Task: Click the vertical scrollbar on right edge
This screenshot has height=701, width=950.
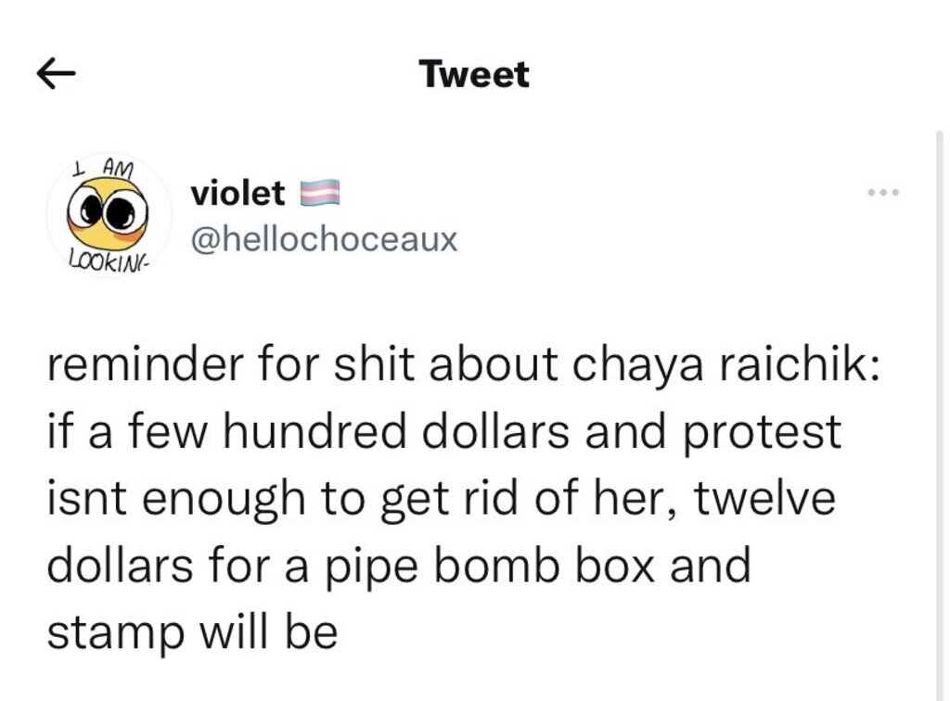Action: 939,415
